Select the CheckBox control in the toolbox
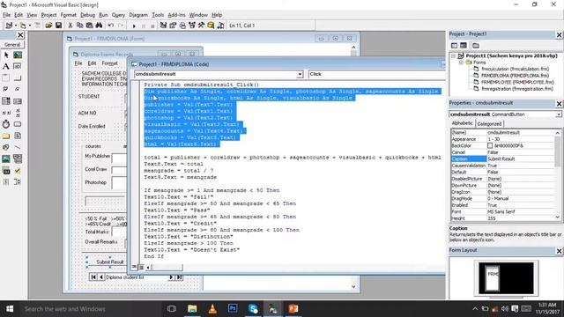Screen dimensions: 564x317 pos(6,90)
